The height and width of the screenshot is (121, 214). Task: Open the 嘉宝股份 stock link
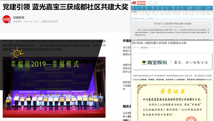pos(145,47)
